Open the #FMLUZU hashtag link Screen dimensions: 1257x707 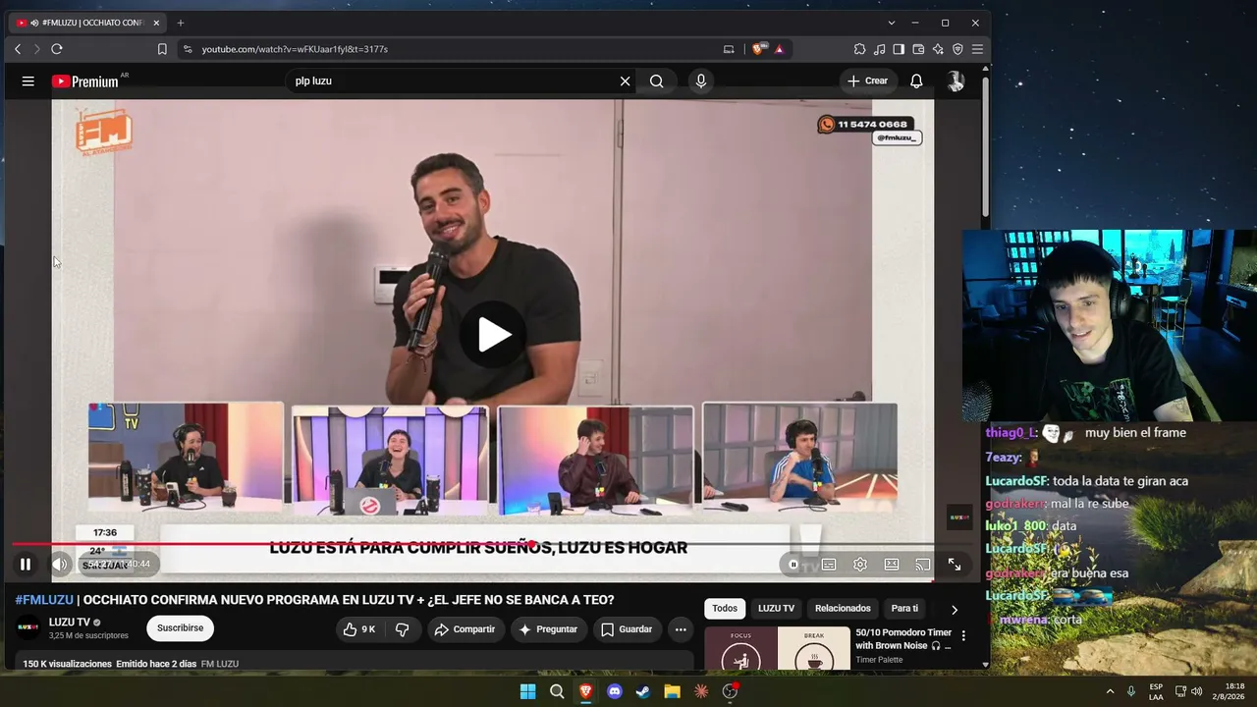click(44, 600)
